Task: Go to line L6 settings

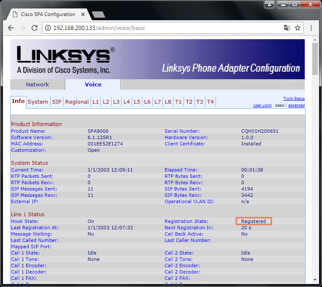Action: coord(147,102)
